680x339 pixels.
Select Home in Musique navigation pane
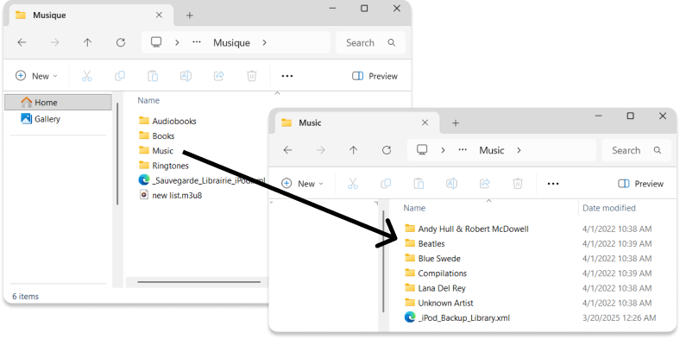[58, 103]
